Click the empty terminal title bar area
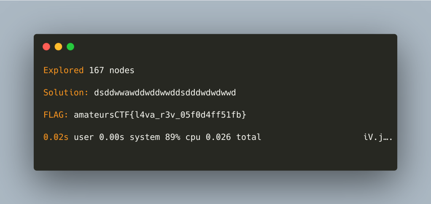Screen dimensions: 431x204 click(232, 47)
